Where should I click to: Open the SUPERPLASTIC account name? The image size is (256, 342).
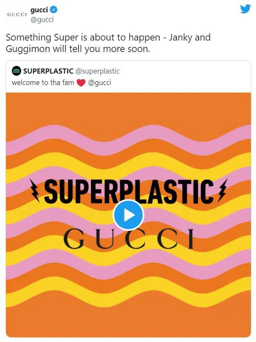48,71
